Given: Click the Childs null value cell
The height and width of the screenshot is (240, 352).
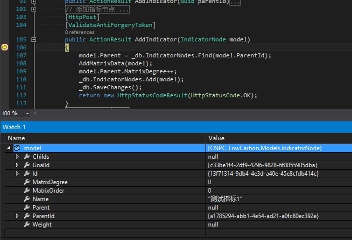Looking at the screenshot, I should point(279,156).
